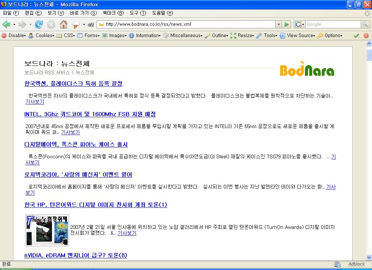Viewport: 372px width, 270px height.
Task: Click 기사보기 under the INTEL article
Action: [70, 132]
